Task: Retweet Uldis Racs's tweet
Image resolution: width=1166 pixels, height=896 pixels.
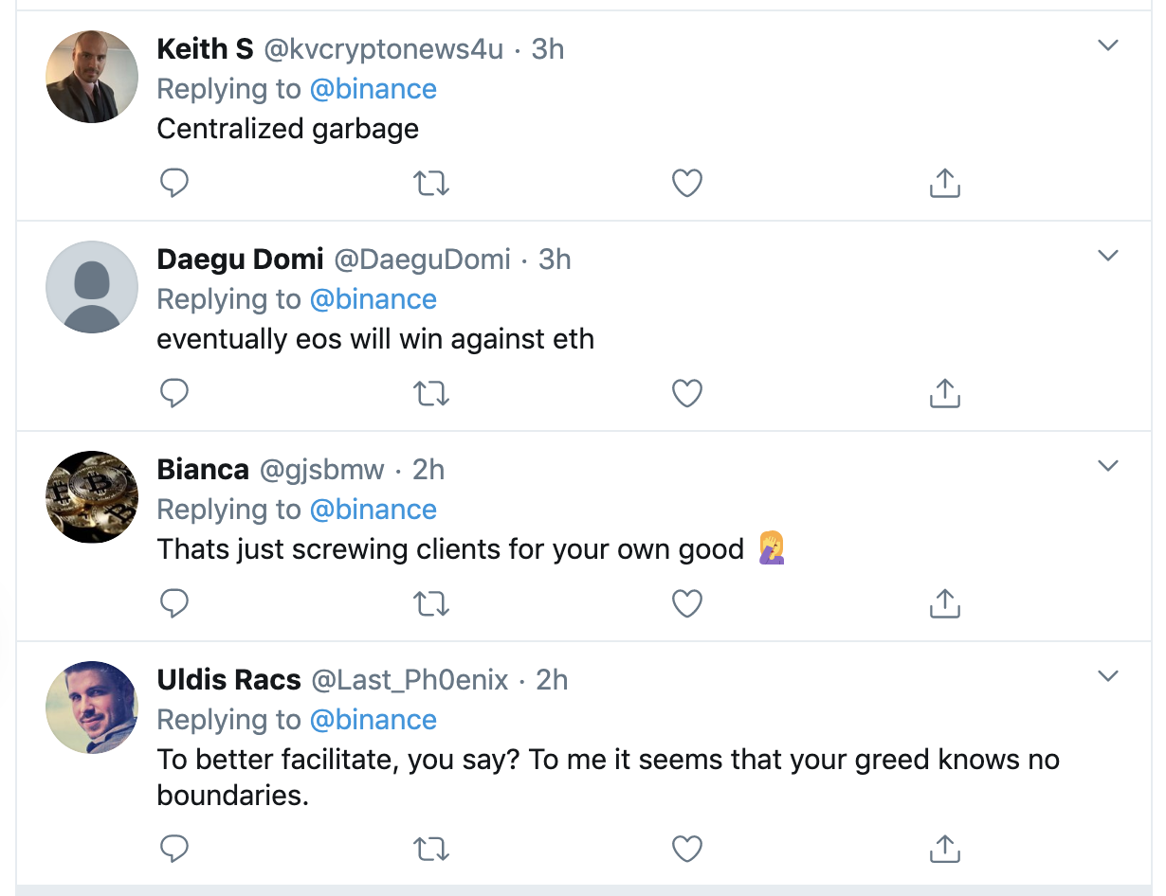Action: point(431,850)
